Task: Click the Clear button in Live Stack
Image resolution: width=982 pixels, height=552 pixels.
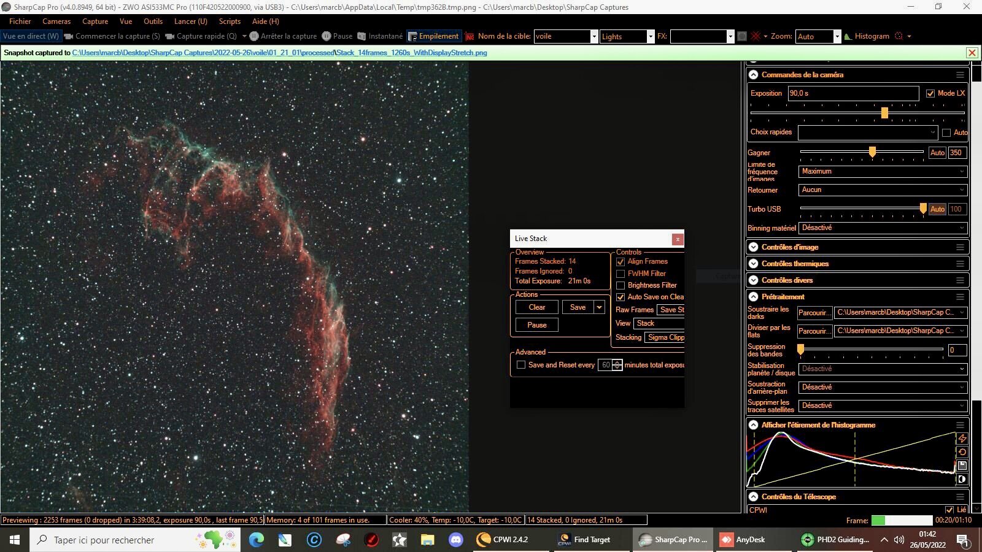Action: coord(537,307)
